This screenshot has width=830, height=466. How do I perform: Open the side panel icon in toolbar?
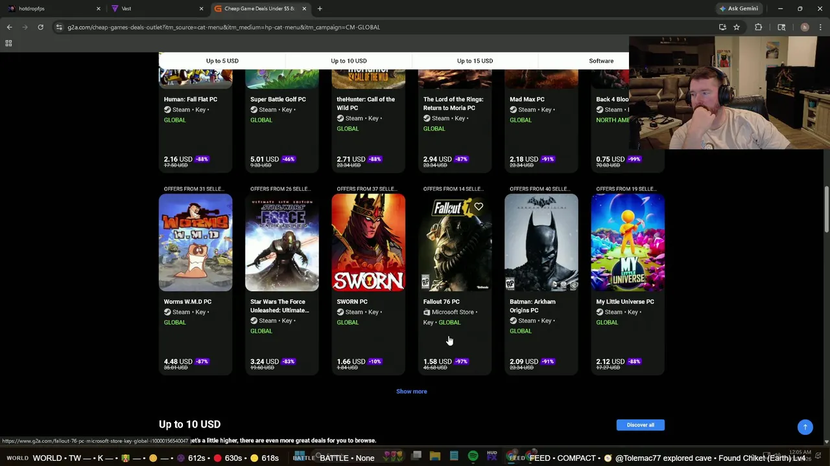(x=781, y=27)
